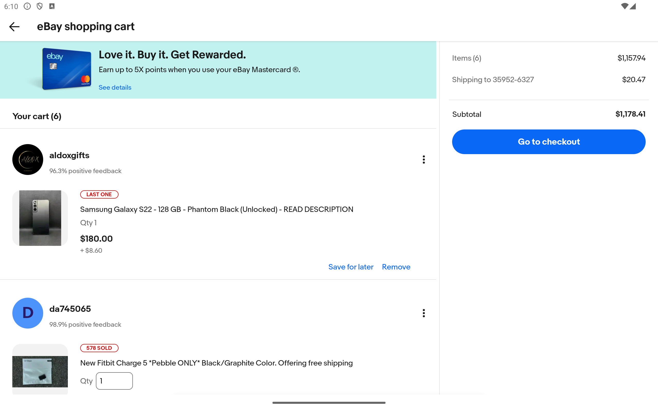Tap the $20.47 shipping total

point(634,80)
